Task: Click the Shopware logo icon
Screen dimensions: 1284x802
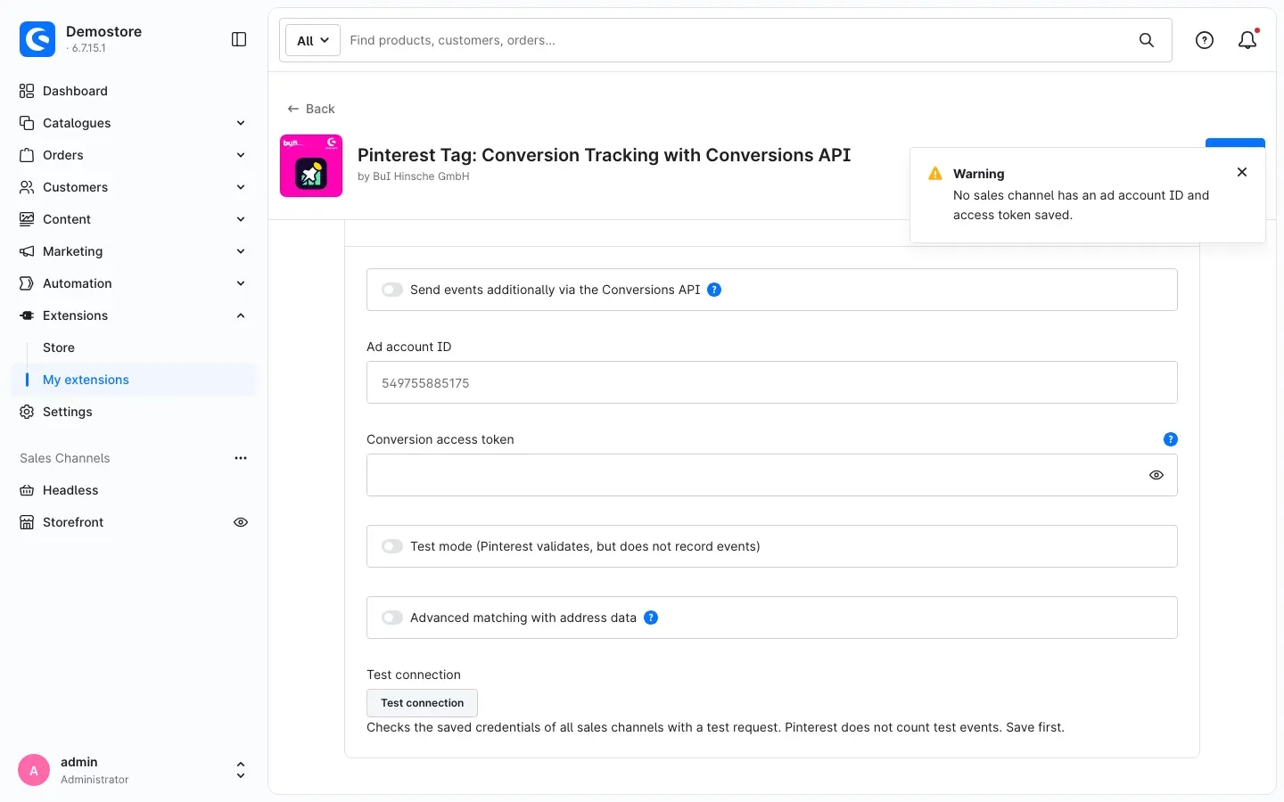Action: click(x=37, y=39)
